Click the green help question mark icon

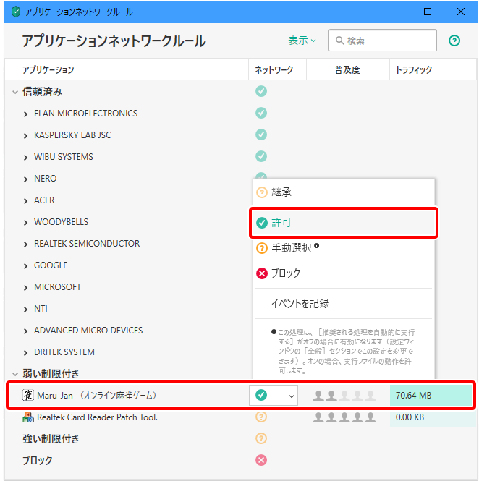pyautogui.click(x=454, y=41)
